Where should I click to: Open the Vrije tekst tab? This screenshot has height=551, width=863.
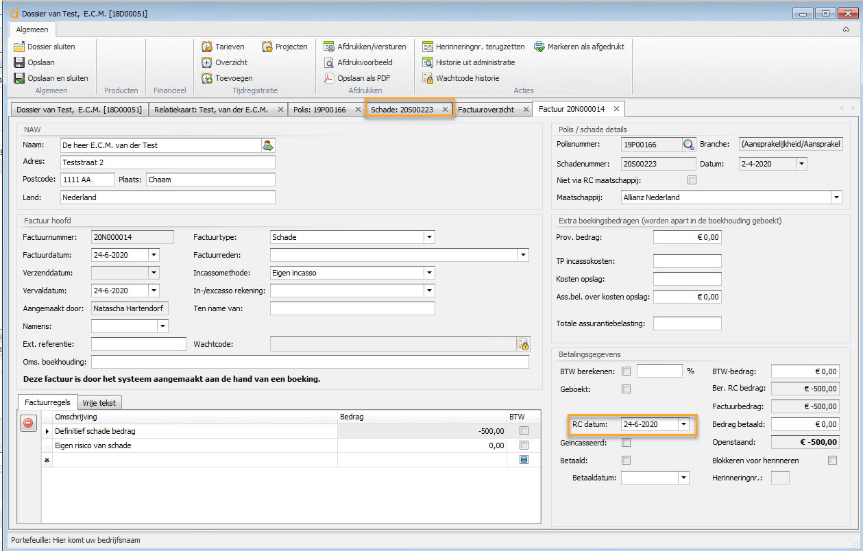coord(101,403)
